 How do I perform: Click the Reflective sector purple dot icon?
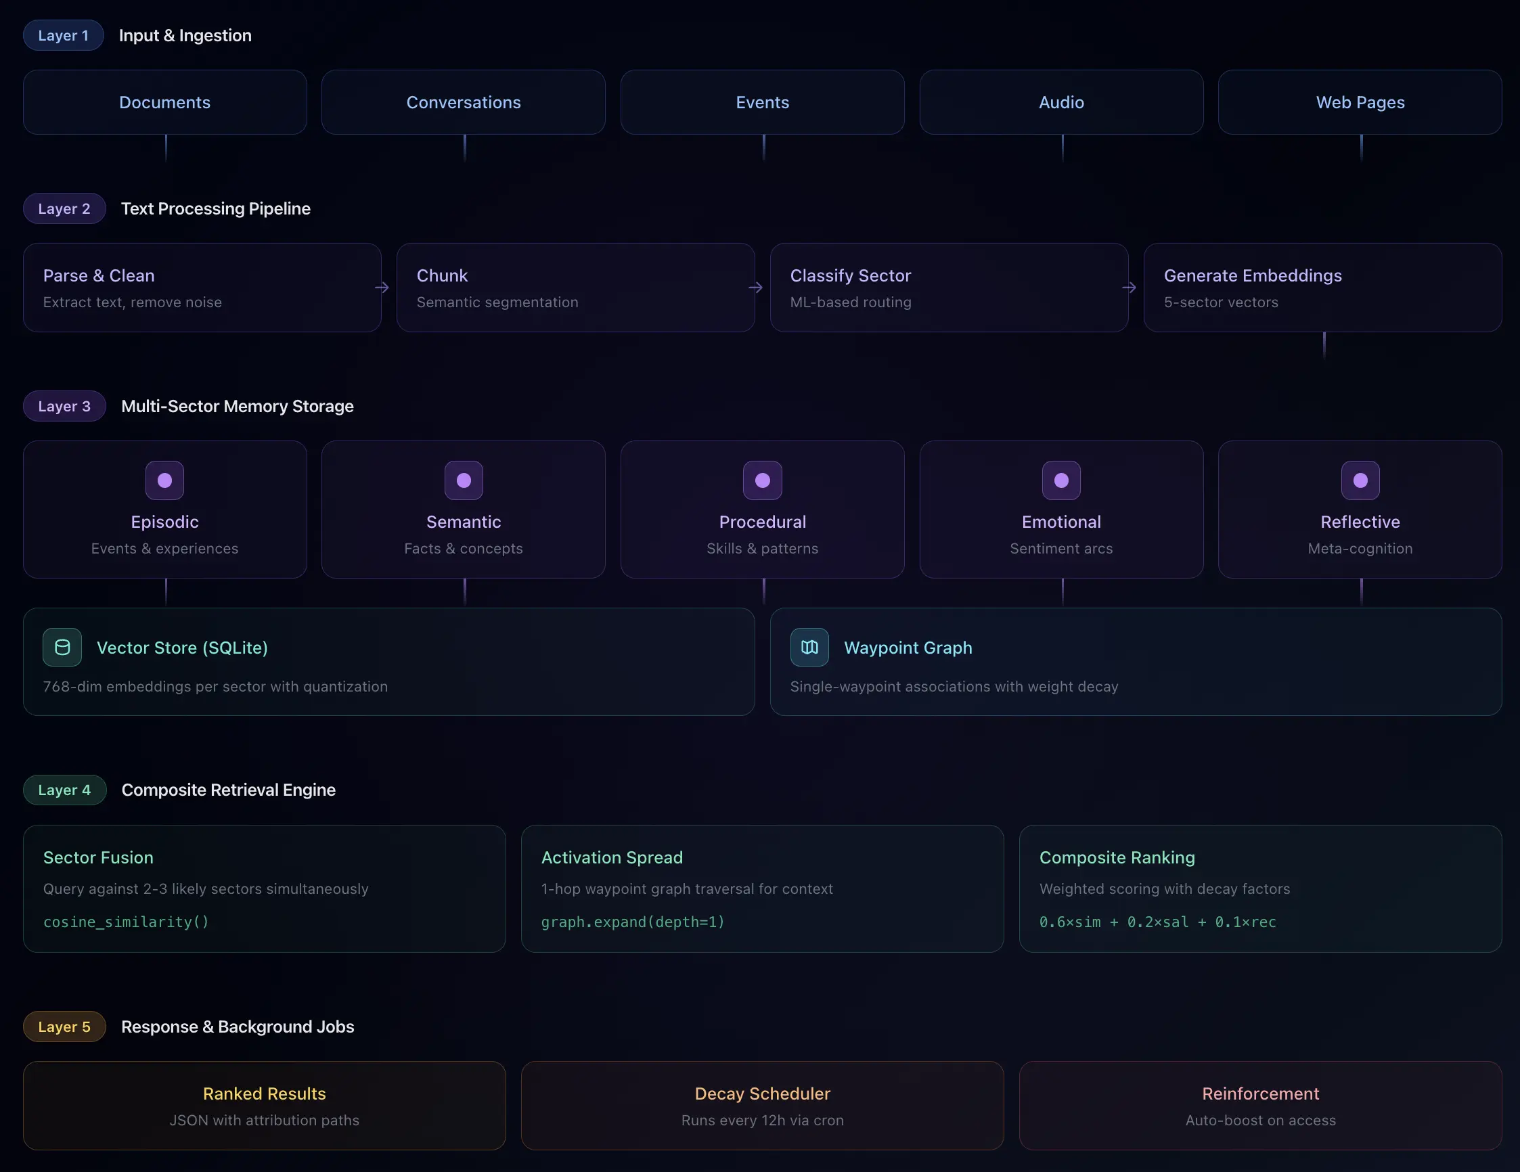click(x=1360, y=480)
